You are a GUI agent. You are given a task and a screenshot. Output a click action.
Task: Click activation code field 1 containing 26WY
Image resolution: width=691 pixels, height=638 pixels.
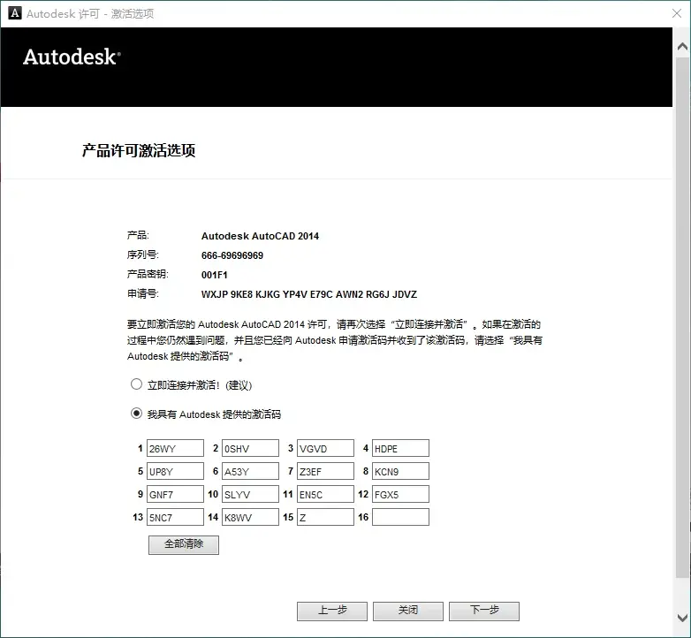[175, 448]
